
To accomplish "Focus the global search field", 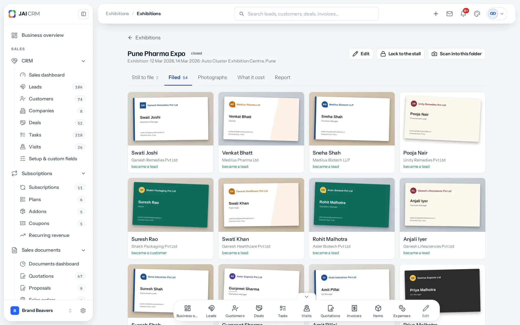I will 307,14.
